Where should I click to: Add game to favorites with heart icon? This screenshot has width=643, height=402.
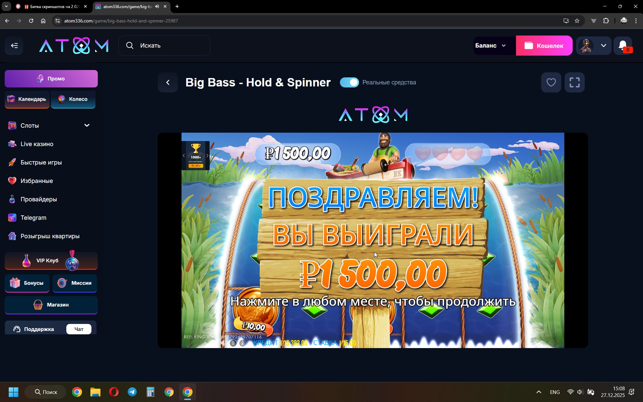[551, 82]
